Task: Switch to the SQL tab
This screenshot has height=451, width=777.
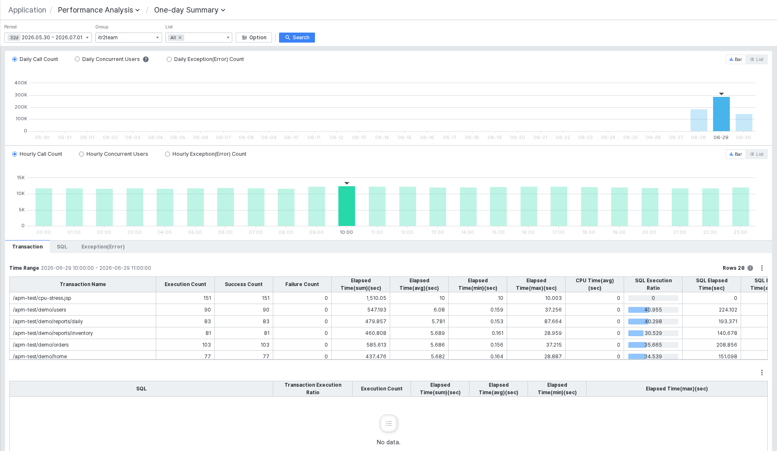Action: pos(62,247)
